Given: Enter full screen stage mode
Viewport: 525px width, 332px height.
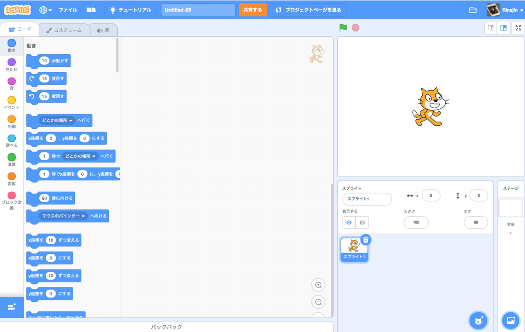Looking at the screenshot, I should pos(518,28).
